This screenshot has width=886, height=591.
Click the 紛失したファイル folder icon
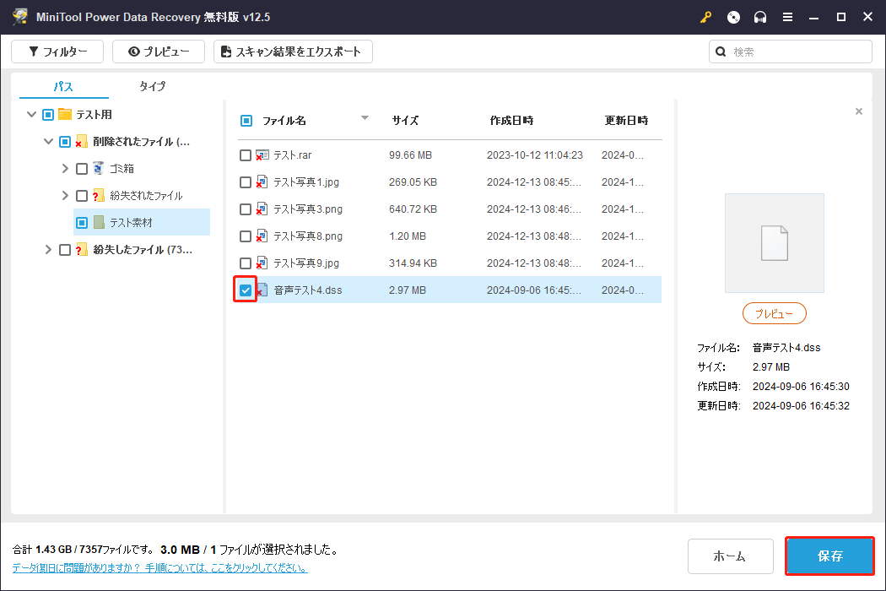pyautogui.click(x=81, y=249)
